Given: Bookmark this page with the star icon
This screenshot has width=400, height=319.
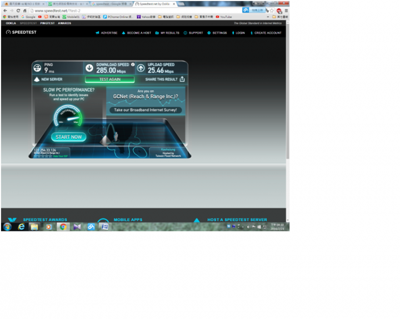Looking at the screenshot, I should [272, 11].
